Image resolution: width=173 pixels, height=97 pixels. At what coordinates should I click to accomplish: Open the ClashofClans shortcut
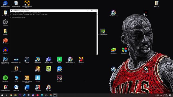pos(38,69)
